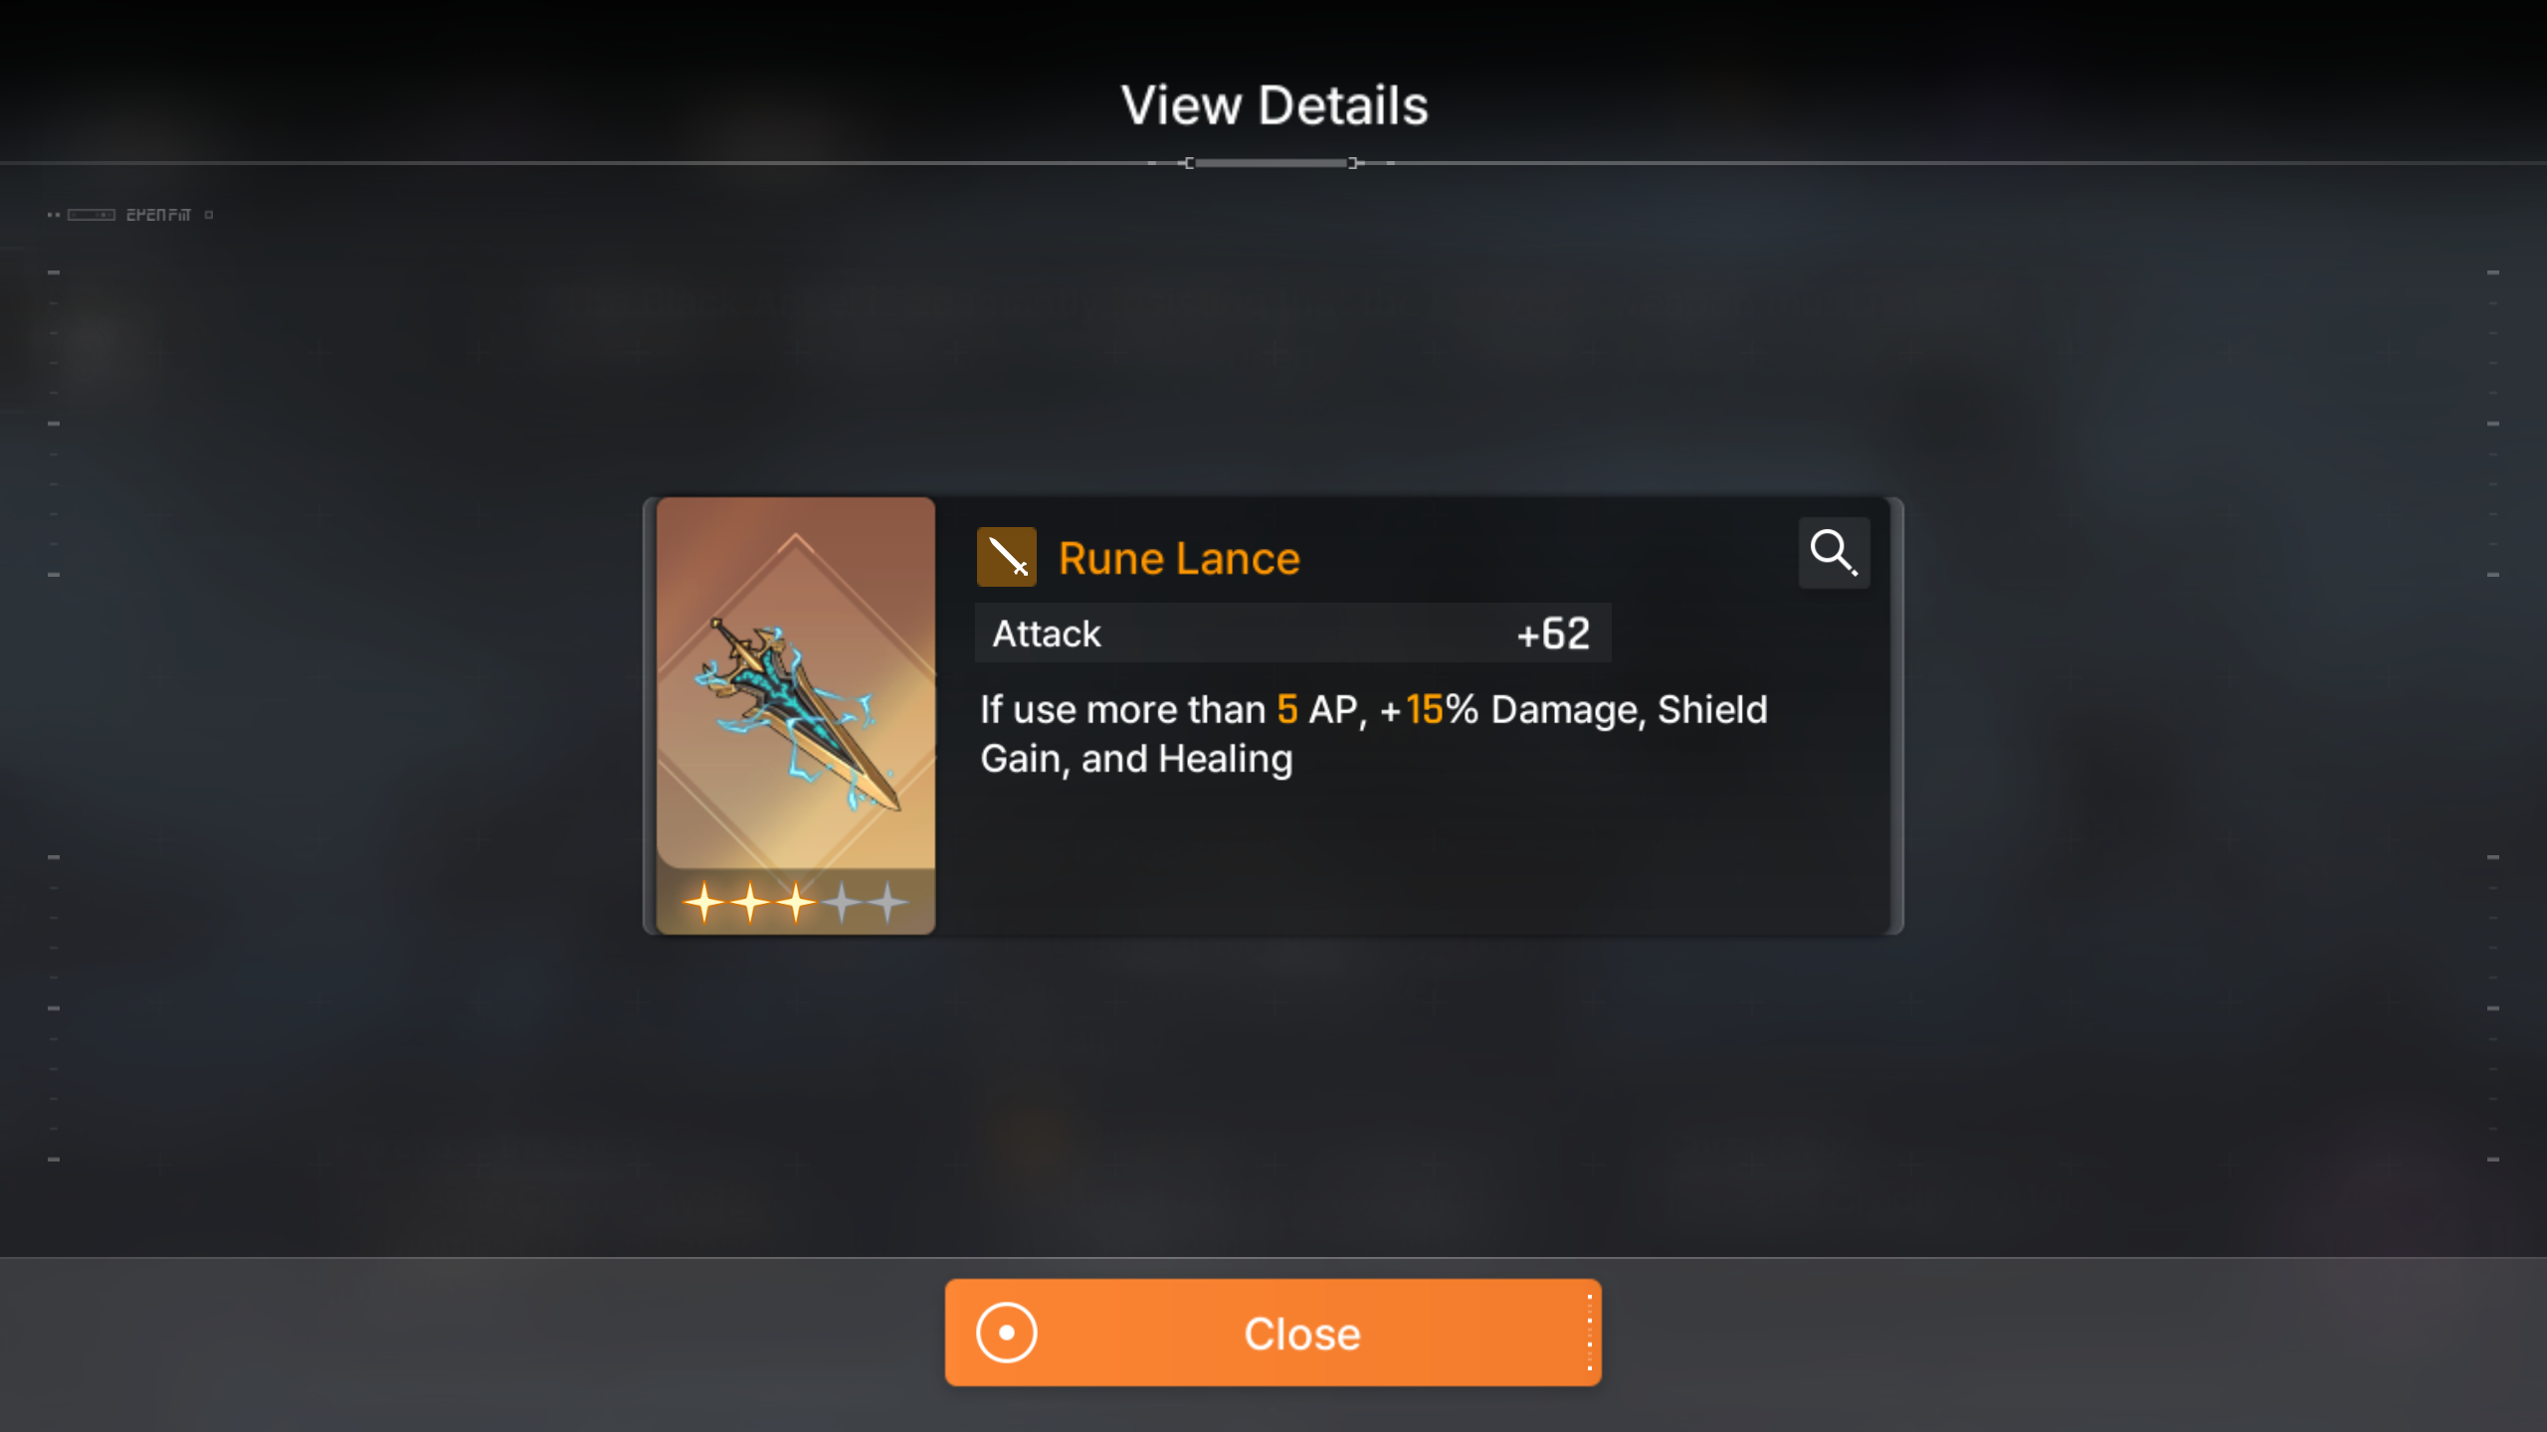This screenshot has width=2547, height=1432.
Task: Click the +62 attack value
Action: click(1553, 633)
